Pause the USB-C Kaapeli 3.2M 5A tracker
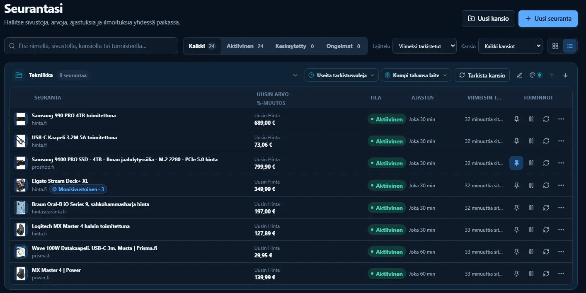Screen dimensions: 586x293 (x=531, y=141)
